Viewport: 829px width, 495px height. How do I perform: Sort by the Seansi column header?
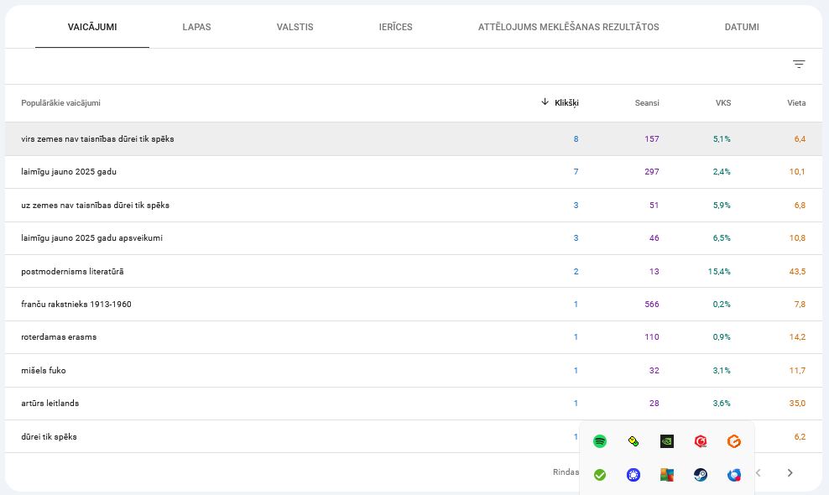point(646,103)
